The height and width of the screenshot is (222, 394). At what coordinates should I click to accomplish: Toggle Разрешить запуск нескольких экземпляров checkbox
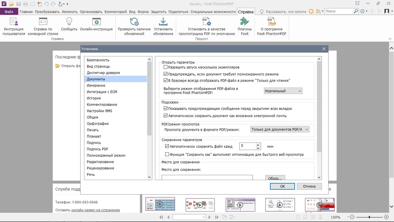(166, 67)
